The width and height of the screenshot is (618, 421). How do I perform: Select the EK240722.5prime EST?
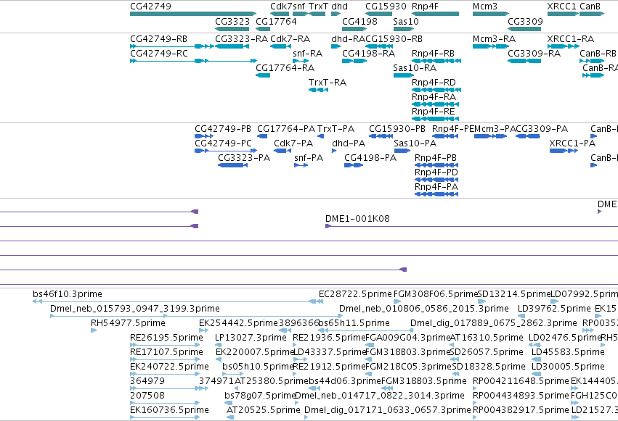[x=165, y=375]
